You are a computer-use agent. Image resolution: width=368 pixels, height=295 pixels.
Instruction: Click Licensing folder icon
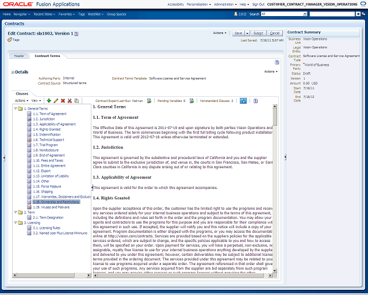click(21, 222)
